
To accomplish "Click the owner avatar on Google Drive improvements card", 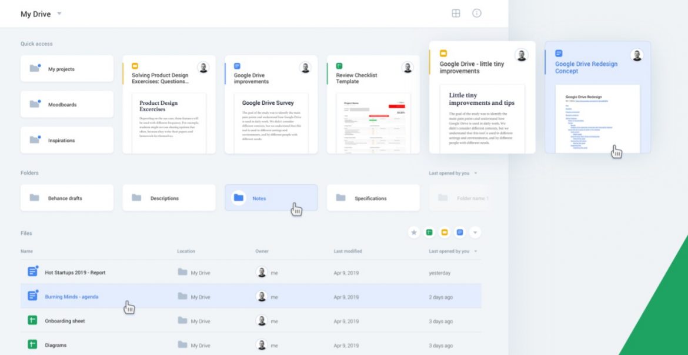I will (305, 67).
